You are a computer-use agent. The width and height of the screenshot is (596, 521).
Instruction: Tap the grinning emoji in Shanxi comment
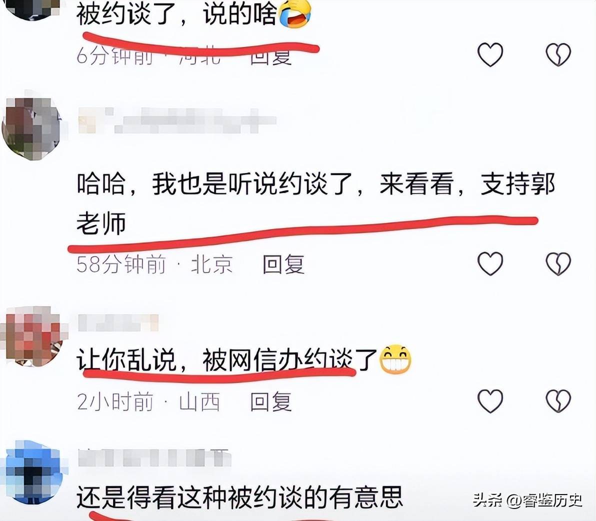(395, 359)
